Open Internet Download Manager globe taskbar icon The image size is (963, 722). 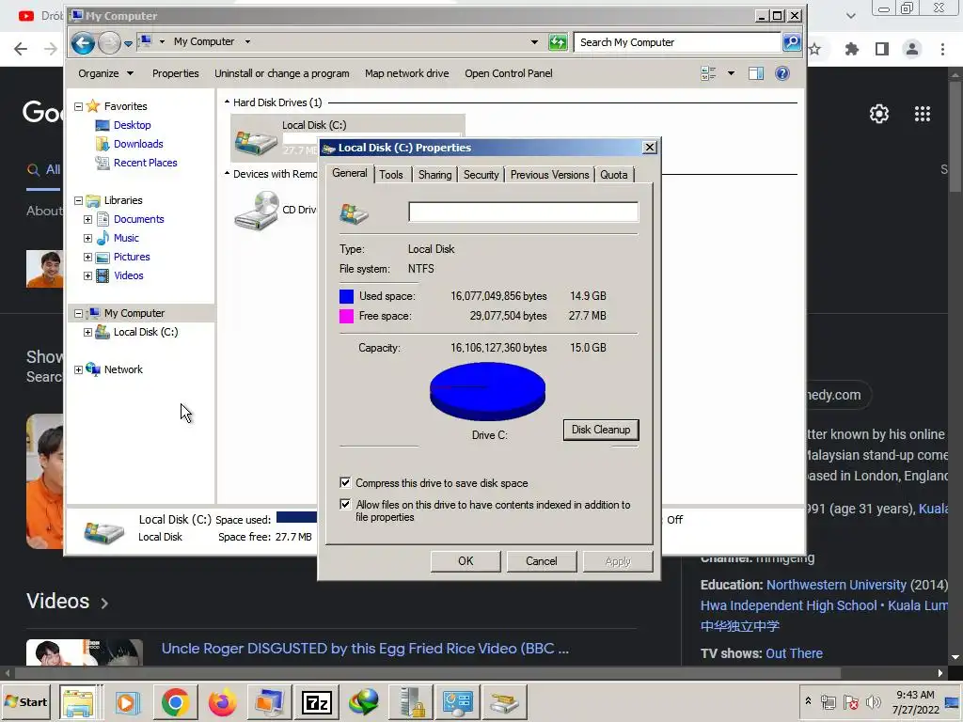[x=364, y=702]
